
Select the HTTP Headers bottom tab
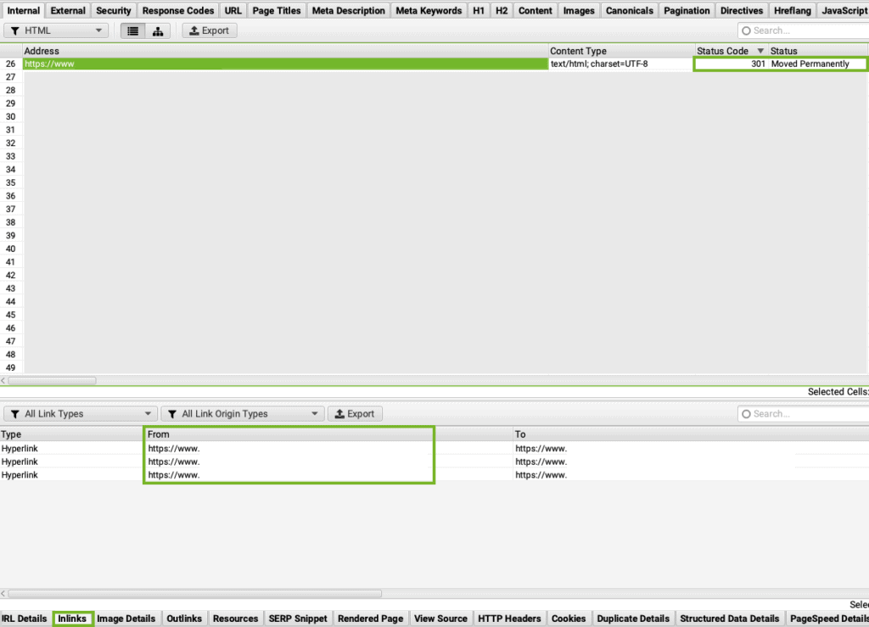coord(509,619)
